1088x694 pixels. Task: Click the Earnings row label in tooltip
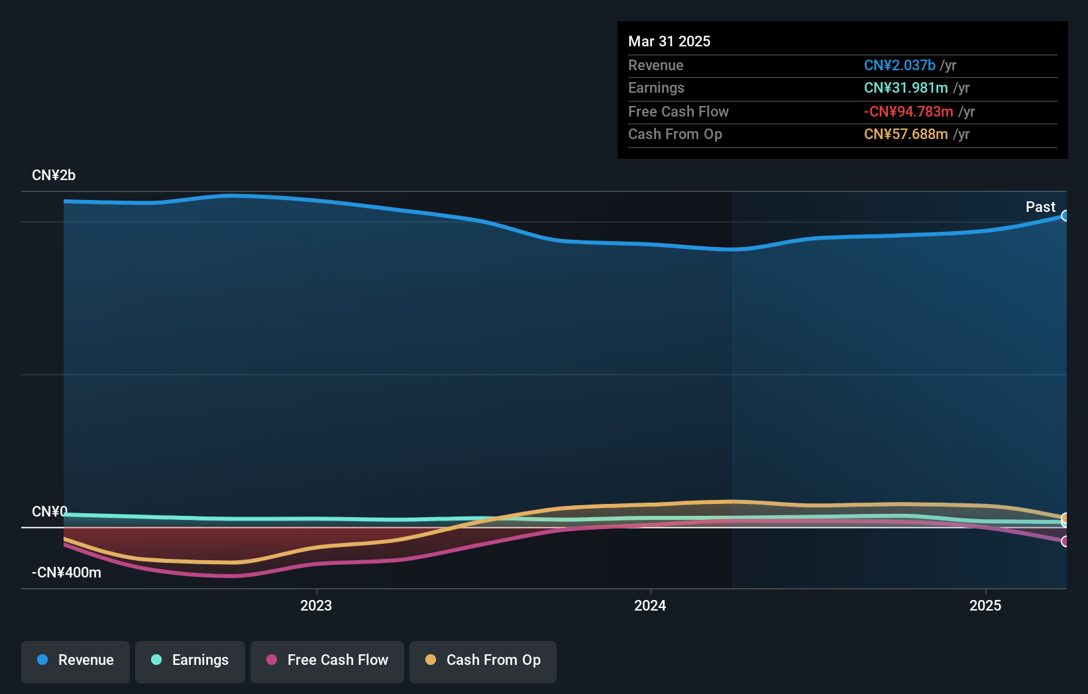(x=656, y=87)
